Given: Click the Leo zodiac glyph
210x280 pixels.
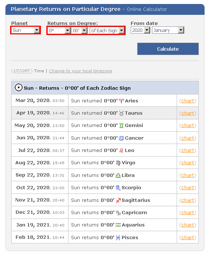Looking at the screenshot, I should [x=121, y=150].
